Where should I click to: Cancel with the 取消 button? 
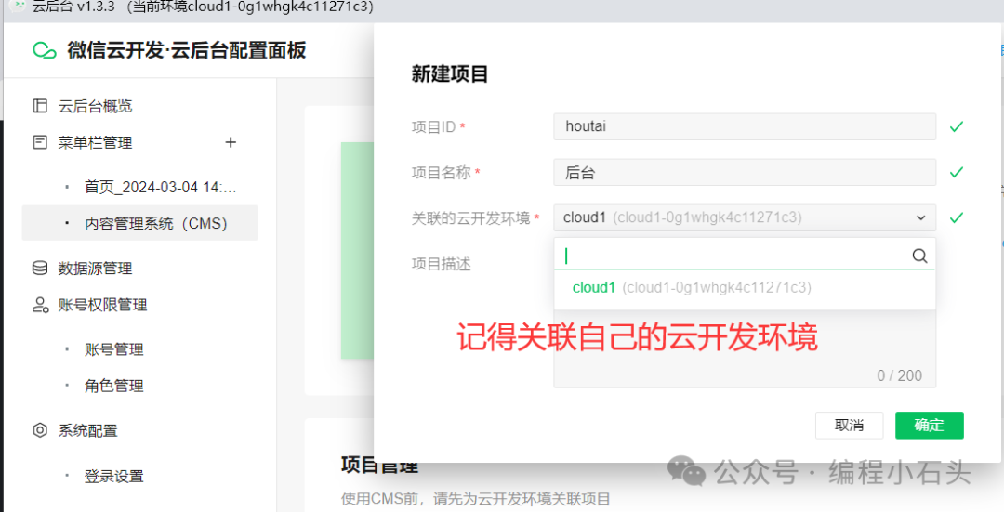(849, 425)
